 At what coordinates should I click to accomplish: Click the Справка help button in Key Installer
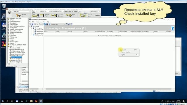pos(97,15)
